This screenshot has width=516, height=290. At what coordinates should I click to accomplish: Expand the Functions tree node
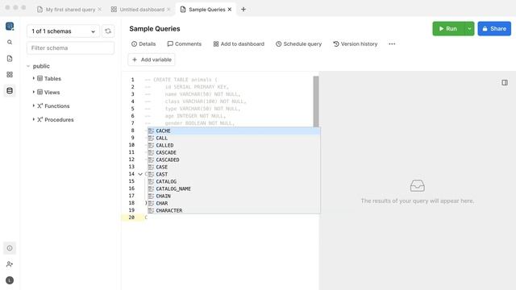pos(34,106)
